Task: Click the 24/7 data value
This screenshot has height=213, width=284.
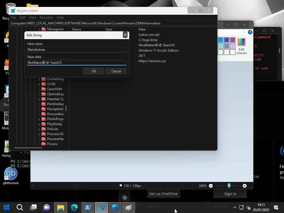Action: 142,55
